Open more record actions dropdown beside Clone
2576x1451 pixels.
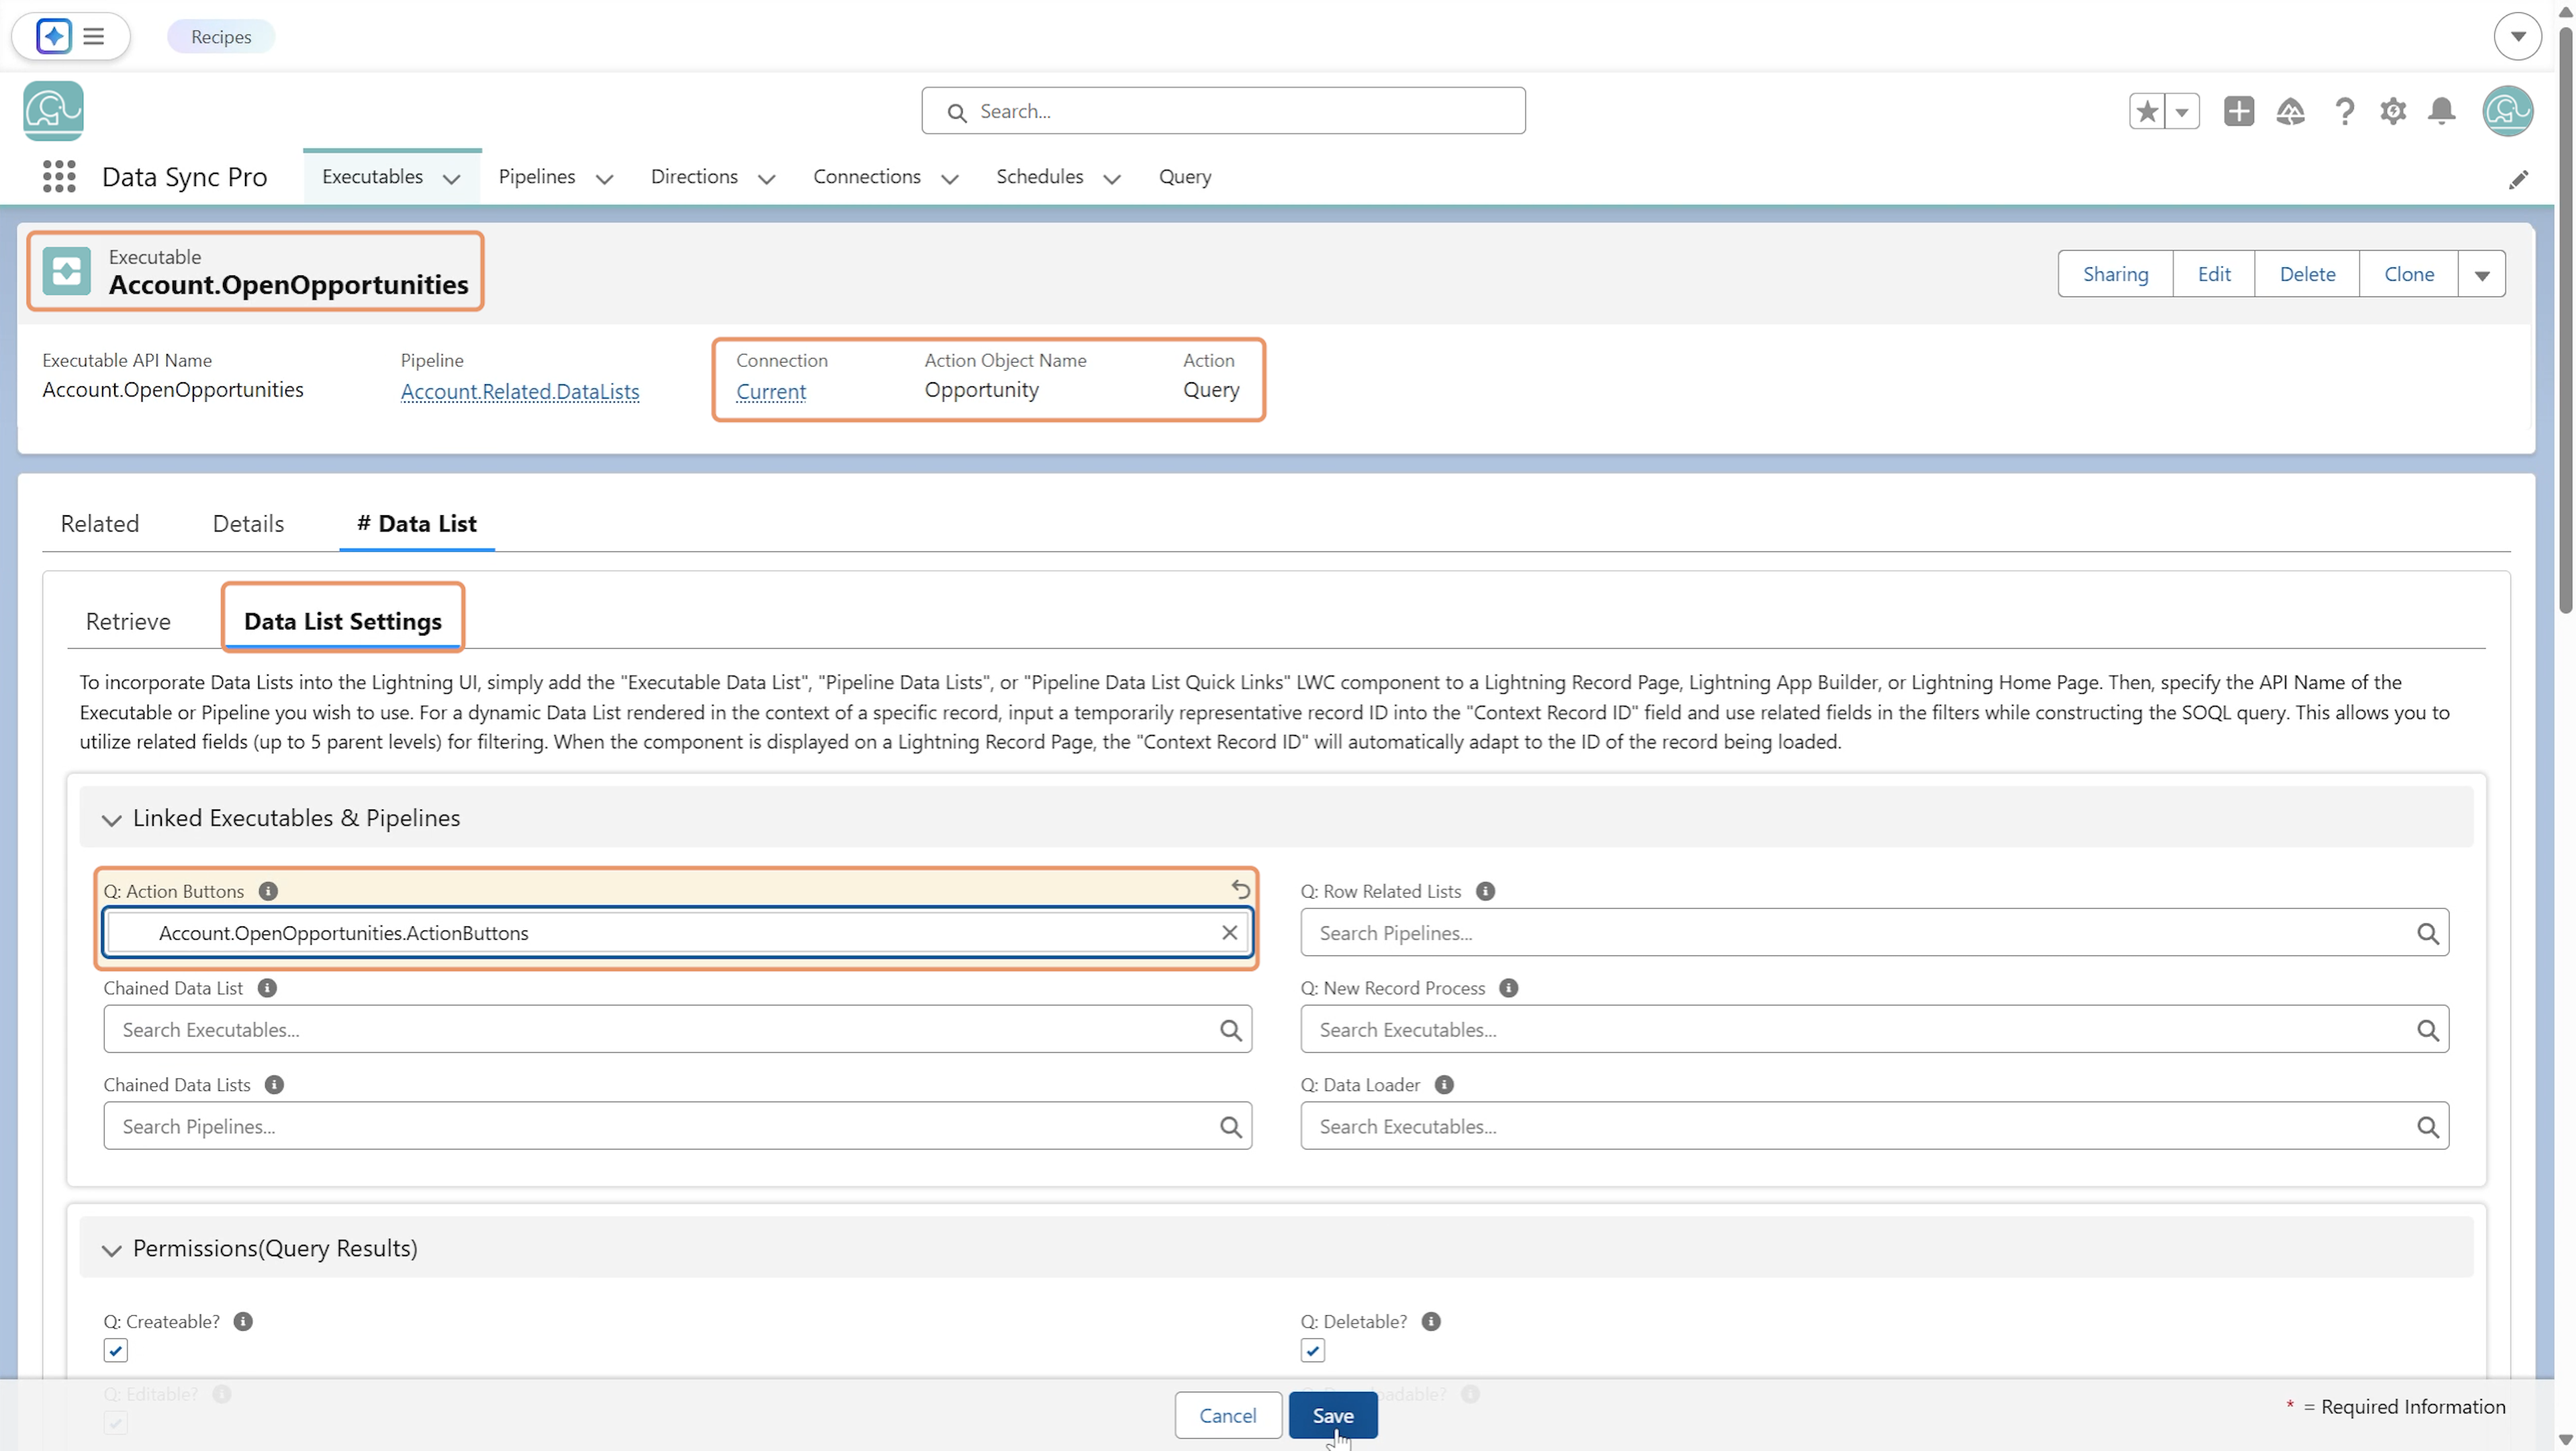point(2481,274)
